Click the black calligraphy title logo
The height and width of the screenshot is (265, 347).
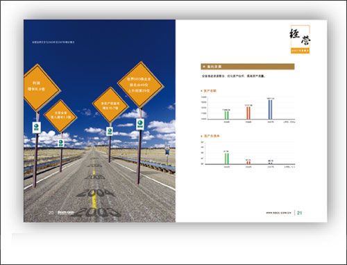coord(300,37)
